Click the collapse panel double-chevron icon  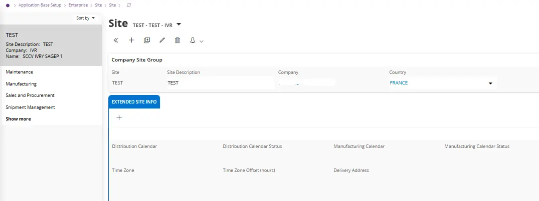point(116,40)
